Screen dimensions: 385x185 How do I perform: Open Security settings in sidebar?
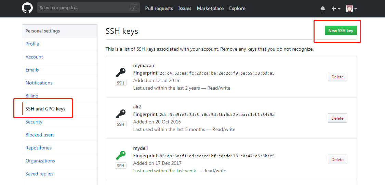coord(34,122)
